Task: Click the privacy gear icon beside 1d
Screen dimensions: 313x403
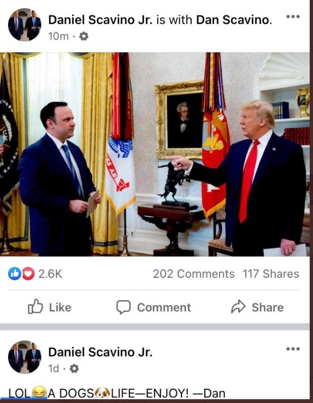Action: pos(74,368)
